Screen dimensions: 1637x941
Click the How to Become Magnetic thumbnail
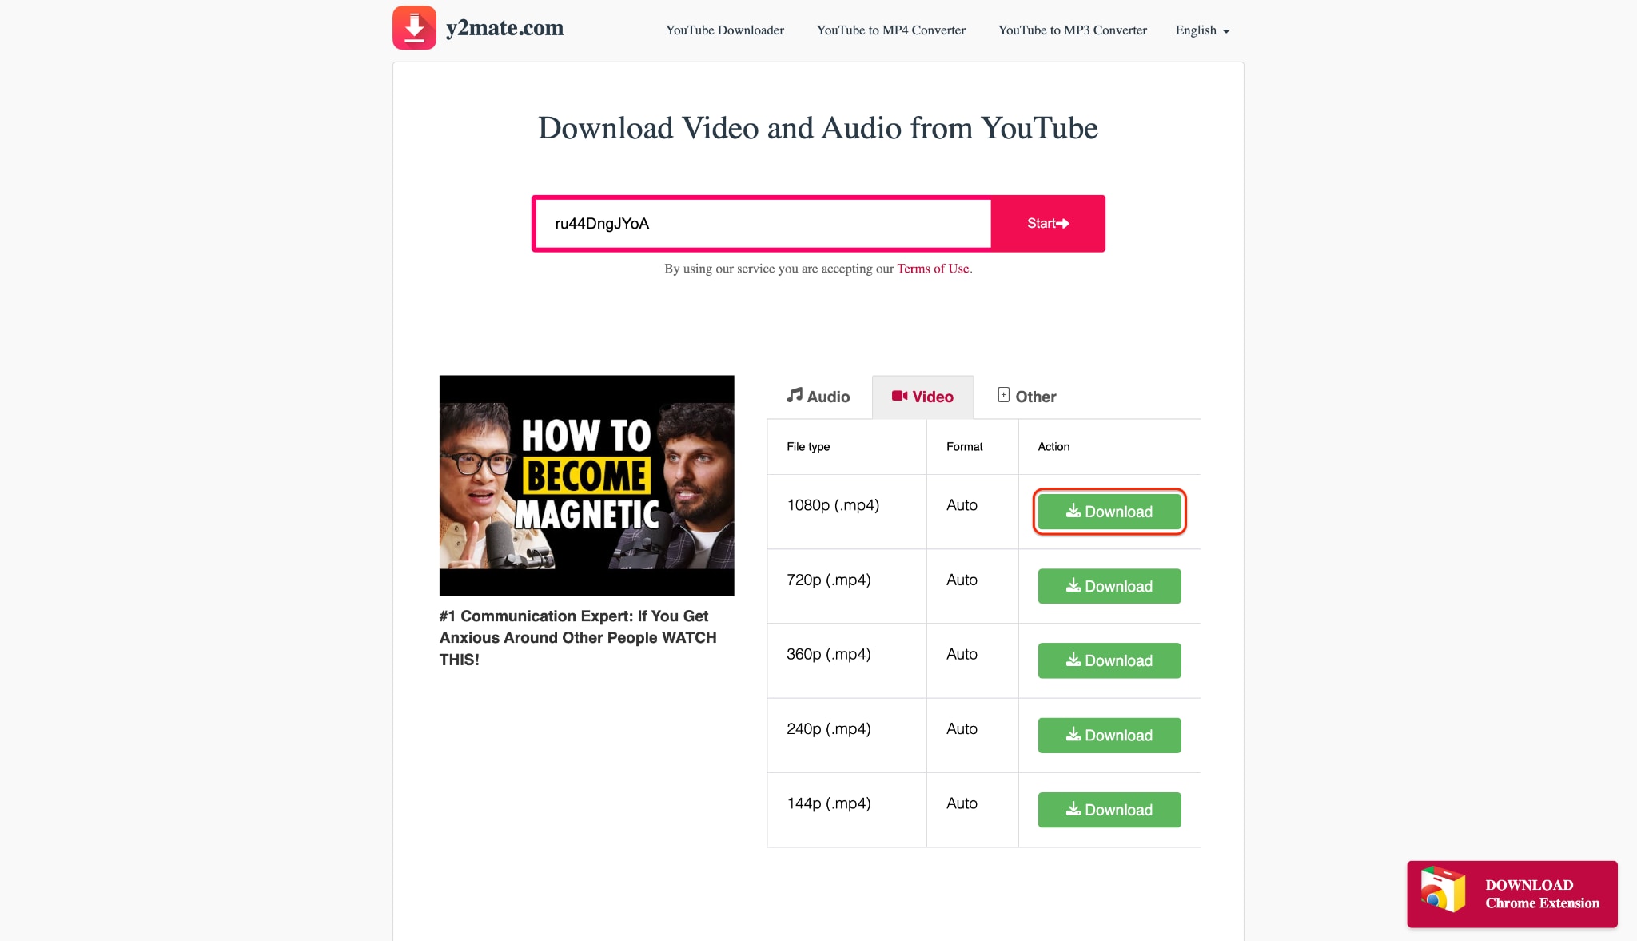(x=587, y=485)
